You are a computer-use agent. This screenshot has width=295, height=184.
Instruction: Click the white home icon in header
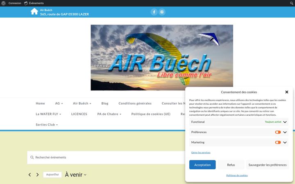click(x=34, y=11)
